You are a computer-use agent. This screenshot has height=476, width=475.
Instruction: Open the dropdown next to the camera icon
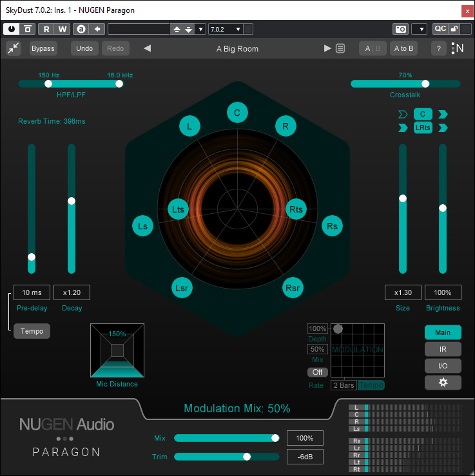[x=419, y=29]
